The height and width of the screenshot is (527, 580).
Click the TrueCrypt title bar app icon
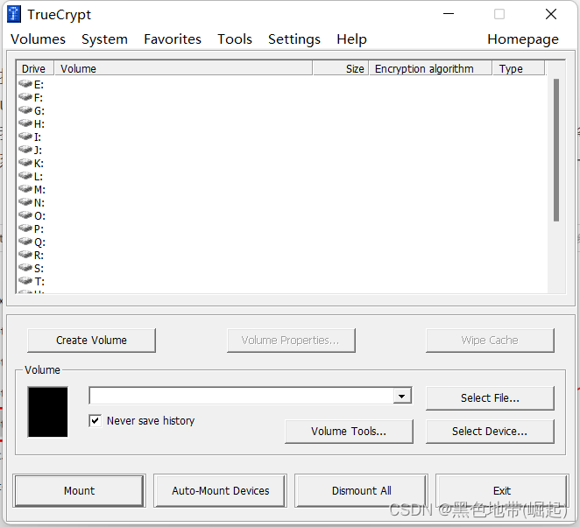[x=14, y=14]
